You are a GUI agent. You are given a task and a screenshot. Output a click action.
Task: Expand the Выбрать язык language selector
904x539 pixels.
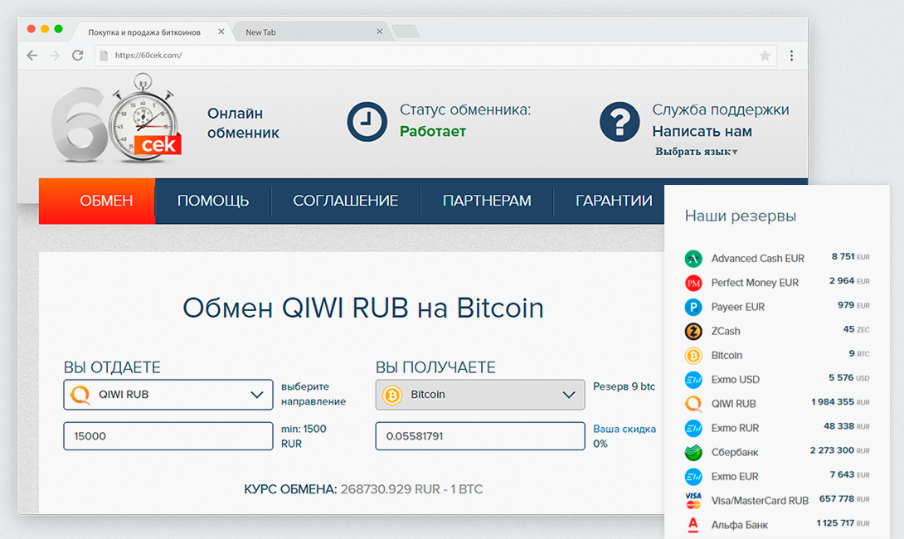click(x=696, y=152)
